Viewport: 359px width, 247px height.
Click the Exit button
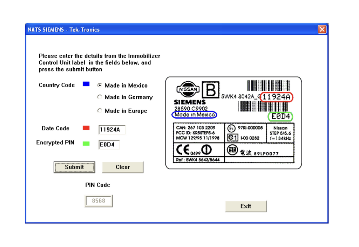pos(245,206)
